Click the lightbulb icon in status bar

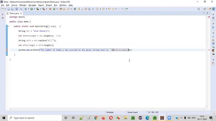(x=214, y=113)
